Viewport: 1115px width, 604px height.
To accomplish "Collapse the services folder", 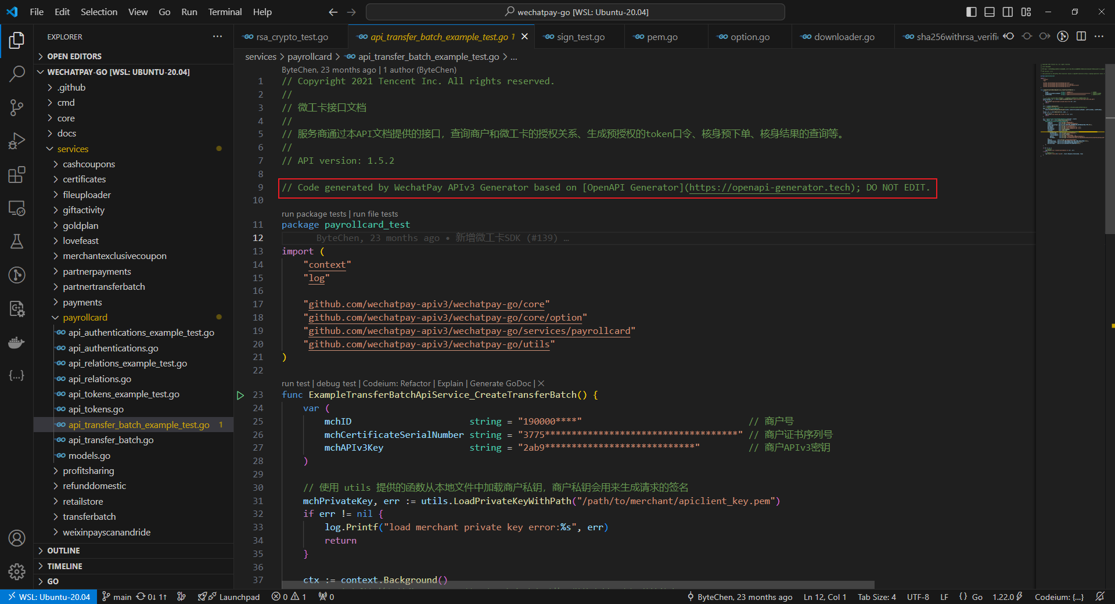I will pyautogui.click(x=134, y=149).
